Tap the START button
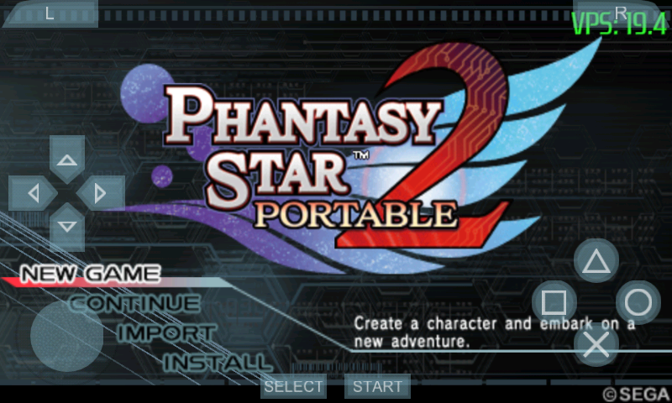 (377, 386)
